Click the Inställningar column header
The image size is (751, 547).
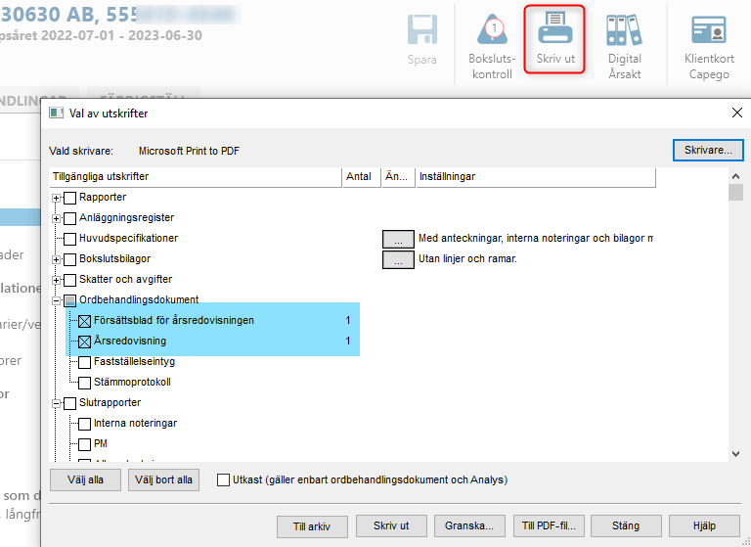point(536,176)
